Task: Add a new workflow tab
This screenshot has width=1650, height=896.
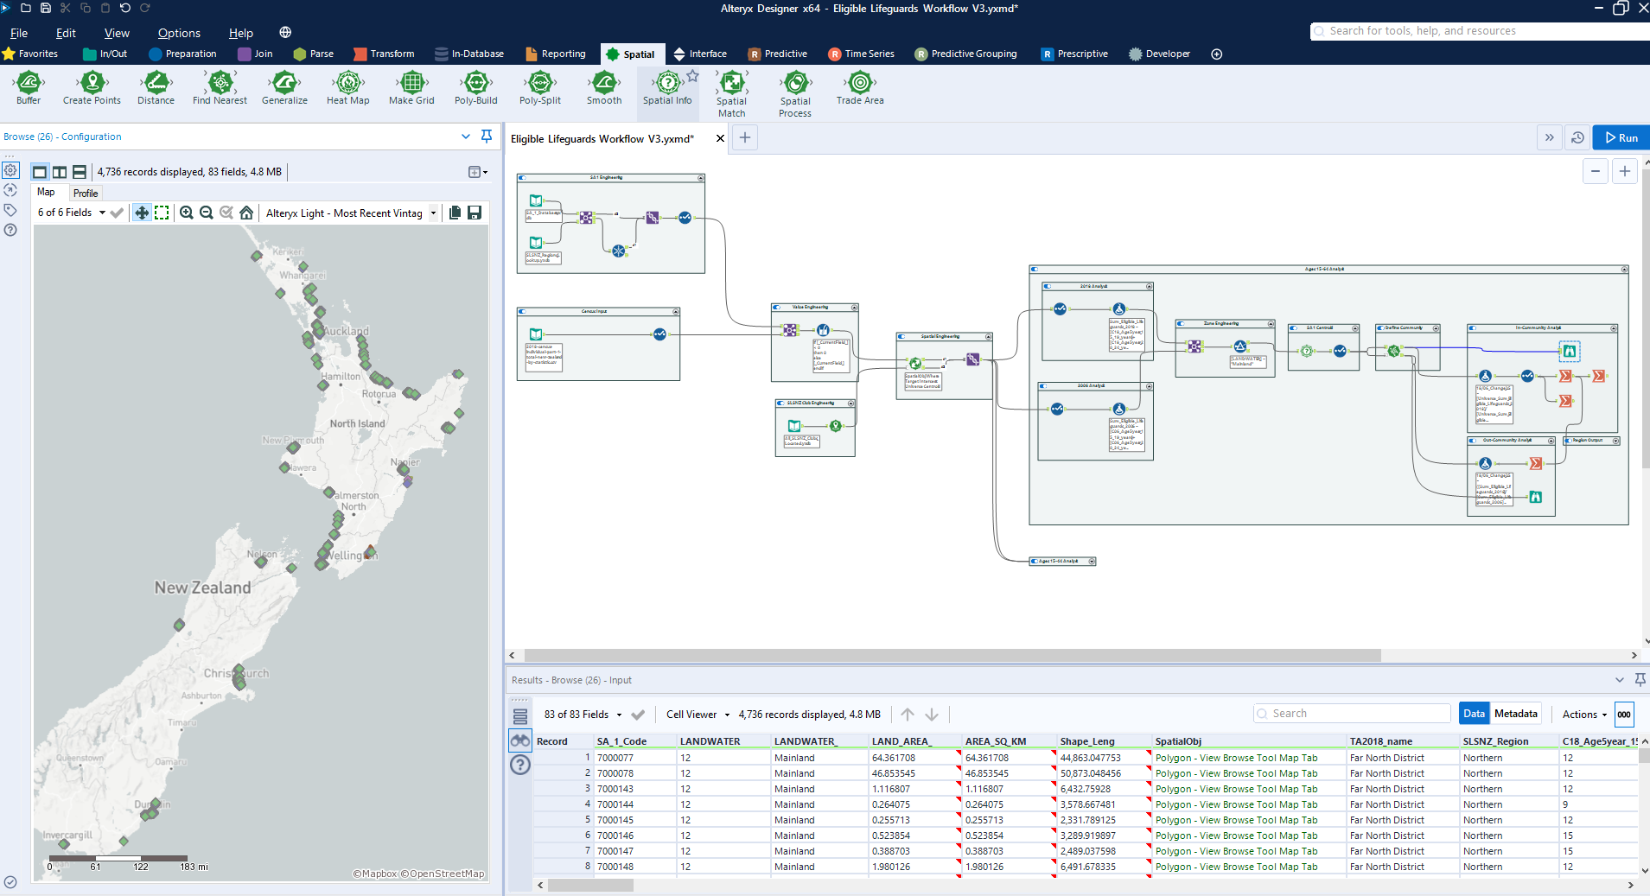Action: click(745, 137)
